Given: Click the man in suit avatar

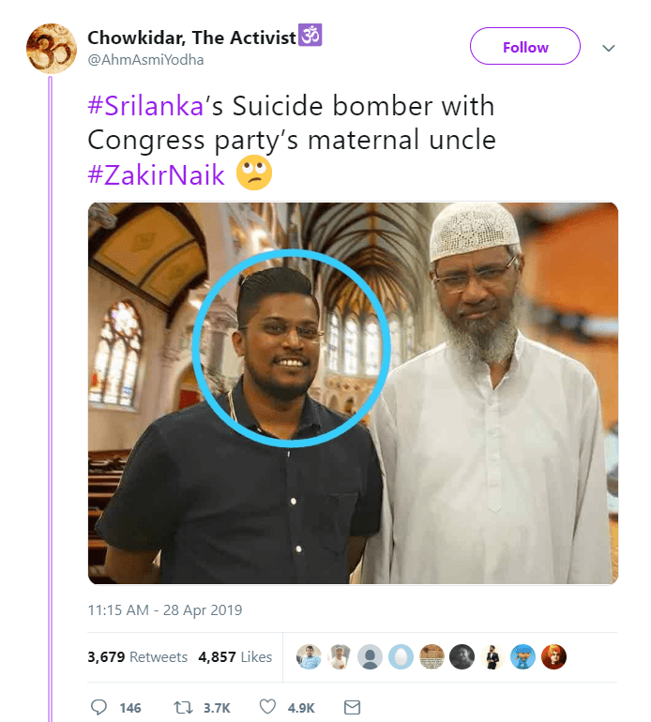Looking at the screenshot, I should pos(492,656).
